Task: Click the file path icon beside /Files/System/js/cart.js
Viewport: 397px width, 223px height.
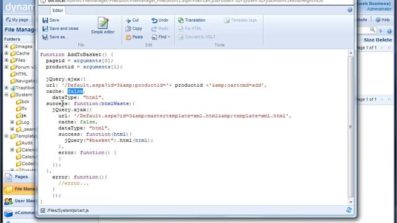Action: [x=43, y=211]
